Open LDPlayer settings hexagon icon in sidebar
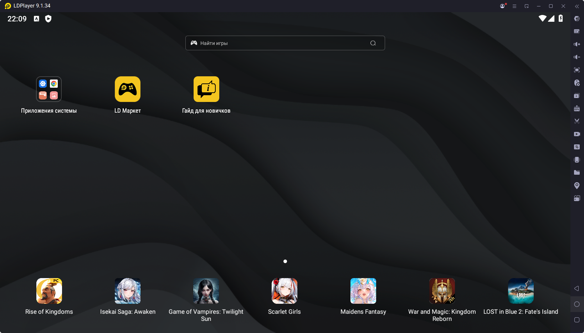The height and width of the screenshot is (333, 584). pyautogui.click(x=577, y=19)
